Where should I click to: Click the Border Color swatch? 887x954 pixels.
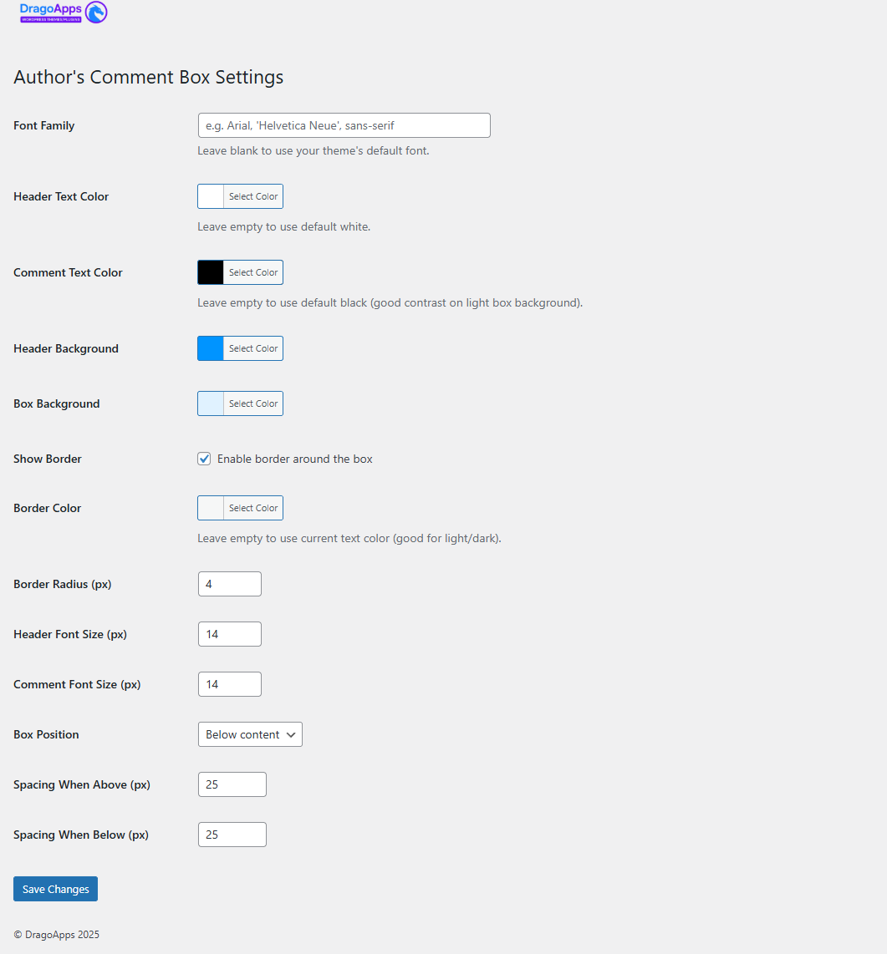tap(211, 508)
